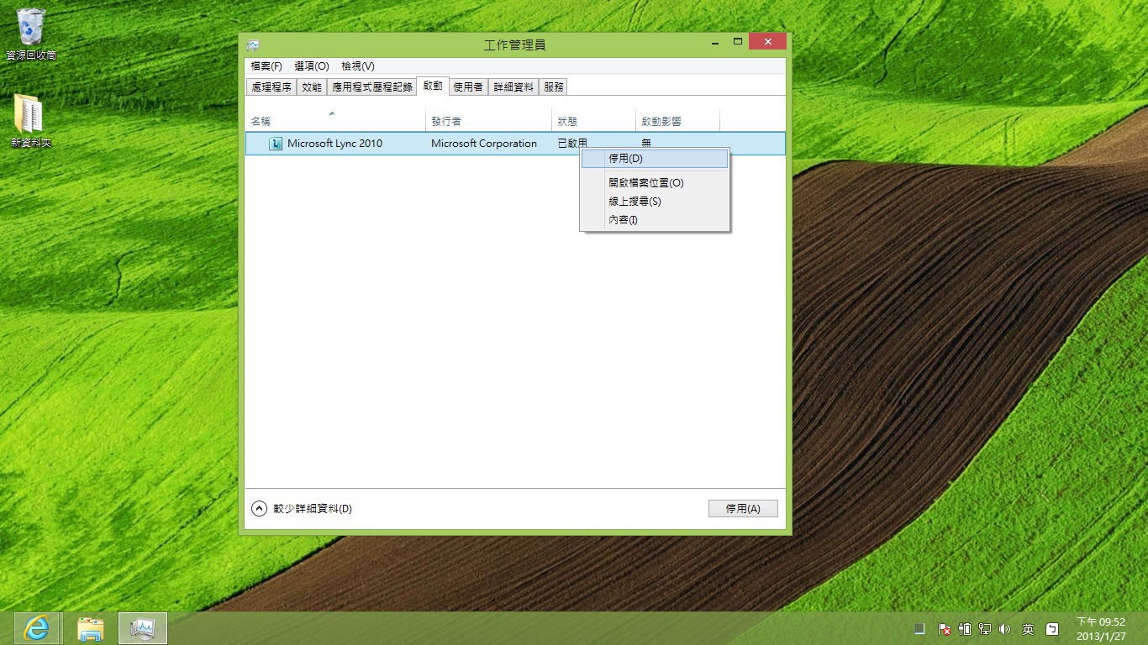This screenshot has width=1148, height=645.
Task: Click the Microsoft Lync 2010 app icon
Action: (x=275, y=144)
